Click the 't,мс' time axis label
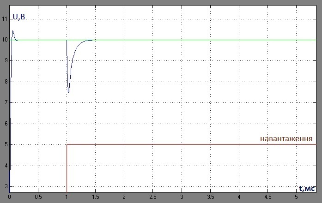 tap(307, 188)
